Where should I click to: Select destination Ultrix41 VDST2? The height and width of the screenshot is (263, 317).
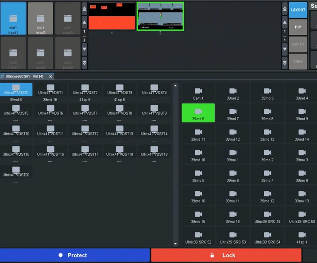tap(85, 90)
